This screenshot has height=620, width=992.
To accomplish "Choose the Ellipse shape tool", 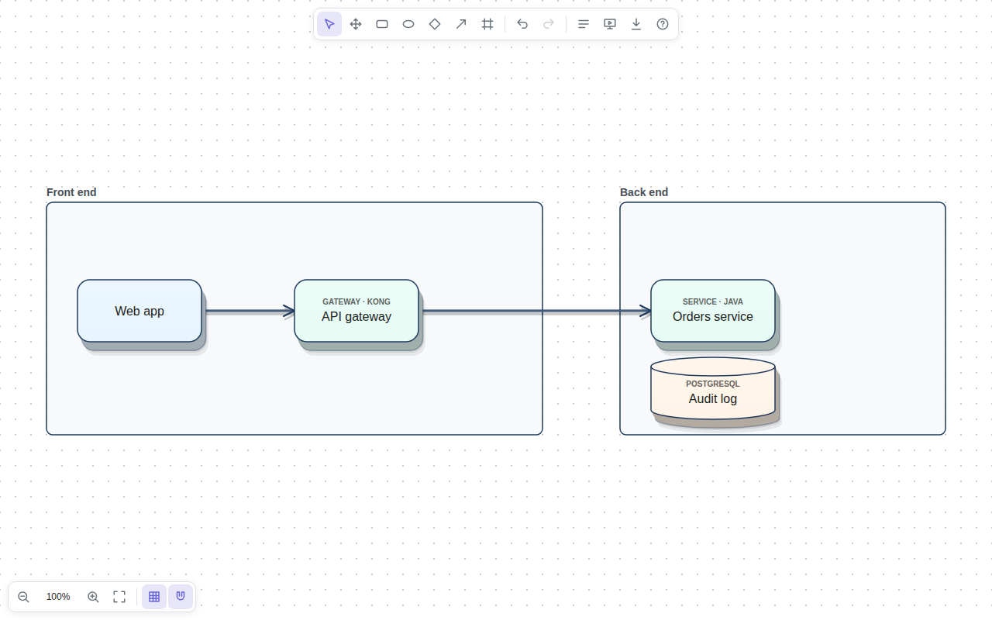I will [x=408, y=24].
